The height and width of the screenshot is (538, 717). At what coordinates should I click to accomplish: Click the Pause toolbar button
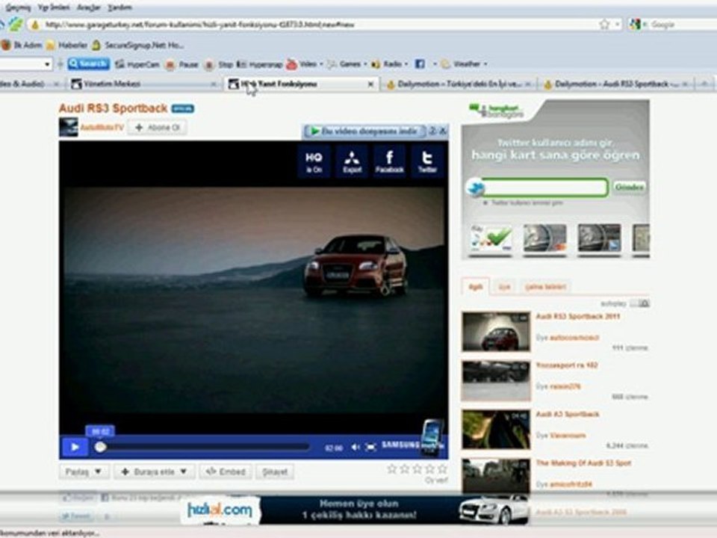[x=181, y=64]
